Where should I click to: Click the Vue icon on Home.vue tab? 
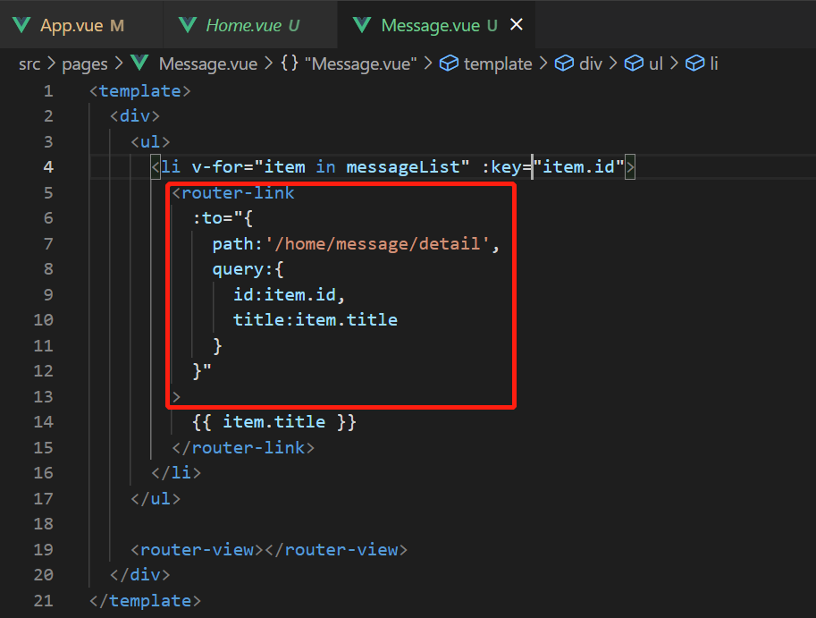[188, 25]
